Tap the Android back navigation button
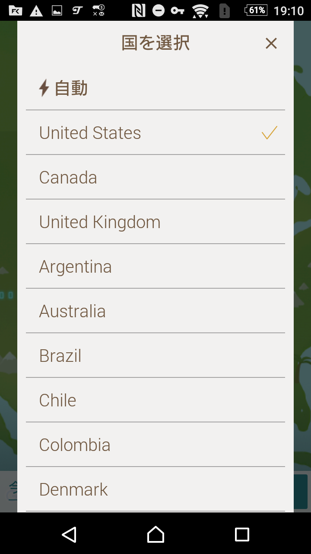This screenshot has height=554, width=311. (x=69, y=535)
